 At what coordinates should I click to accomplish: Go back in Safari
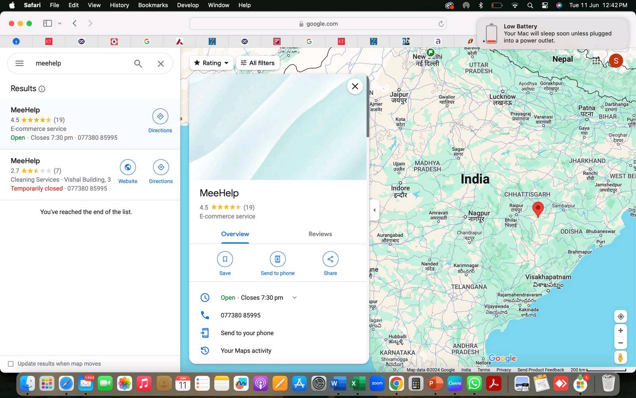pyautogui.click(x=75, y=23)
